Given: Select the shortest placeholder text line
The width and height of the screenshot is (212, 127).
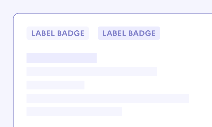Looking at the screenshot, I should (x=55, y=85).
